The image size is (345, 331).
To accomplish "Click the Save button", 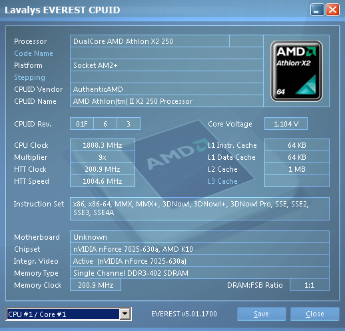I will click(261, 314).
